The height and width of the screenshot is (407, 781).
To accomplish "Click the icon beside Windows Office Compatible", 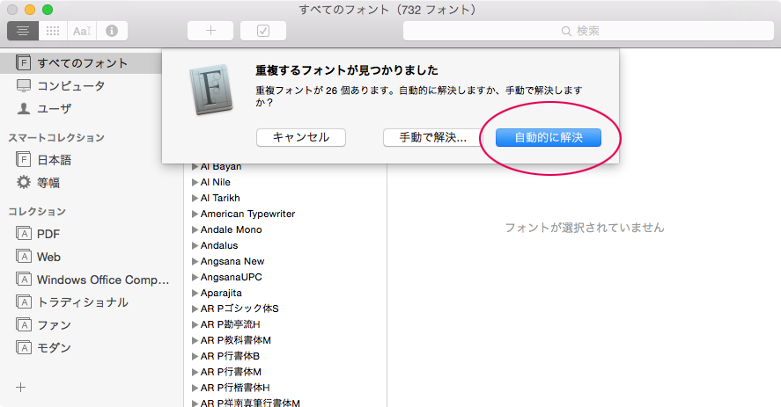I will click(x=24, y=280).
